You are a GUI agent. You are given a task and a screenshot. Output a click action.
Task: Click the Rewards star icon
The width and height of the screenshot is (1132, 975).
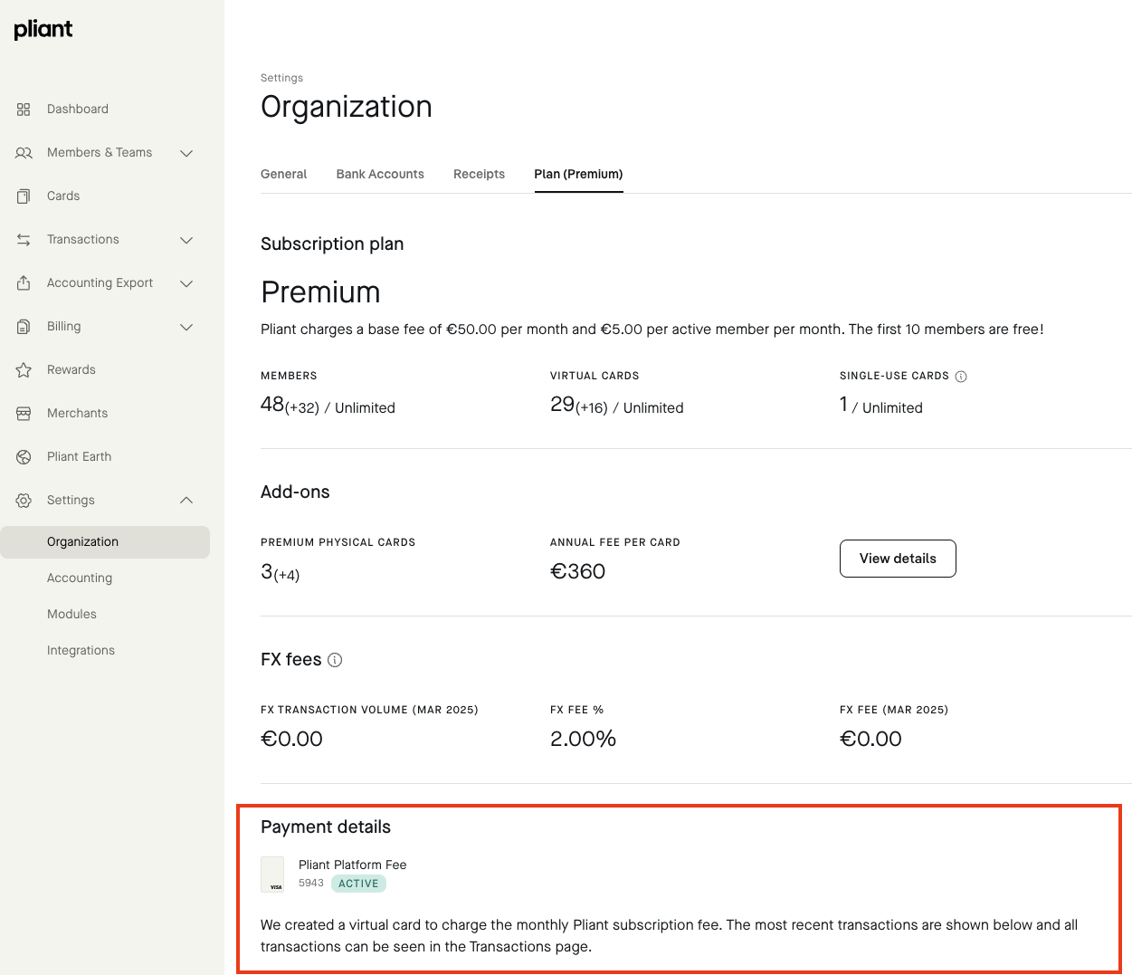coord(24,370)
